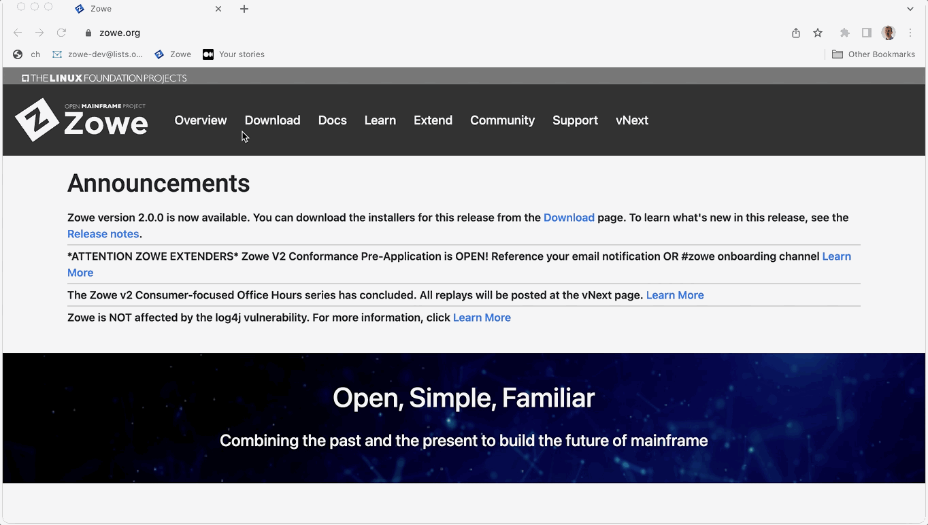This screenshot has width=928, height=525.
Task: Click 'Combining the past and the present' text
Action: (463, 441)
